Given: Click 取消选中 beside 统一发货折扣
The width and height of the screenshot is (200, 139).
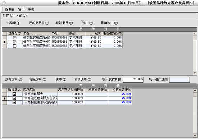Looking at the screenshot, I should pos(83,80).
